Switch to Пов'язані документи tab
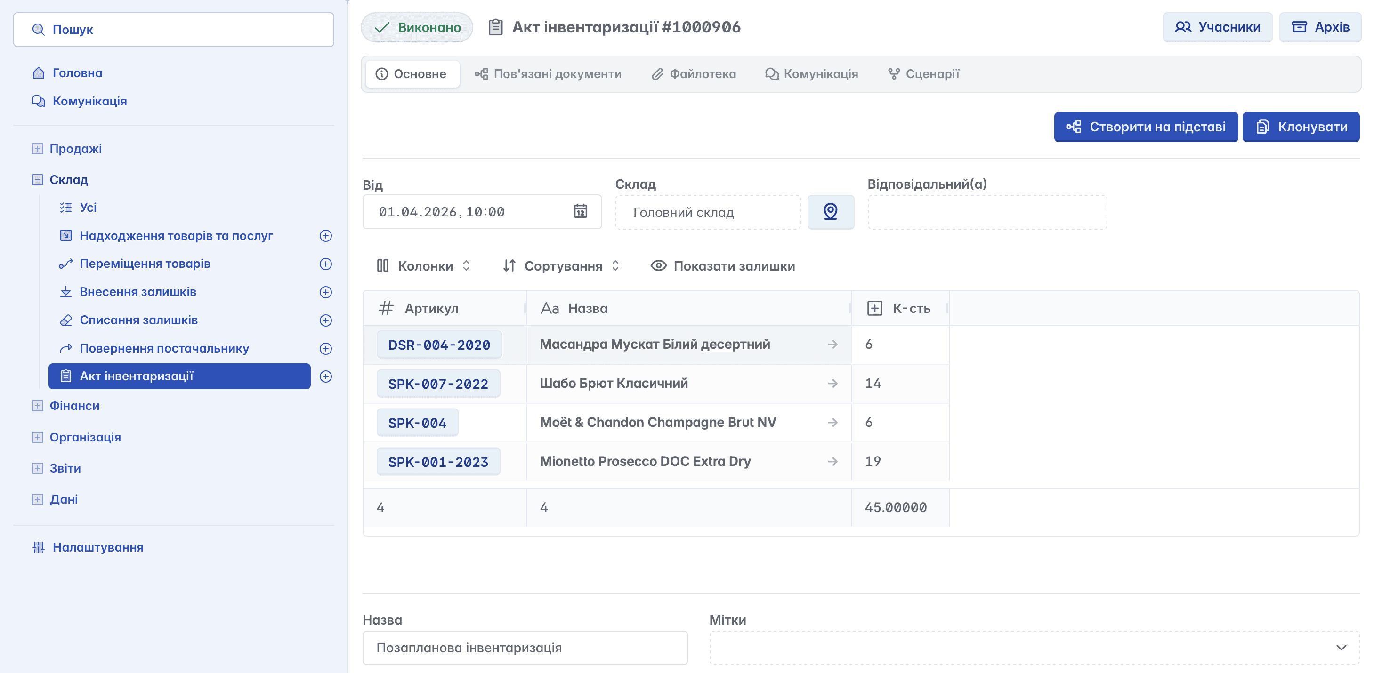This screenshot has width=1374, height=673. 548,74
